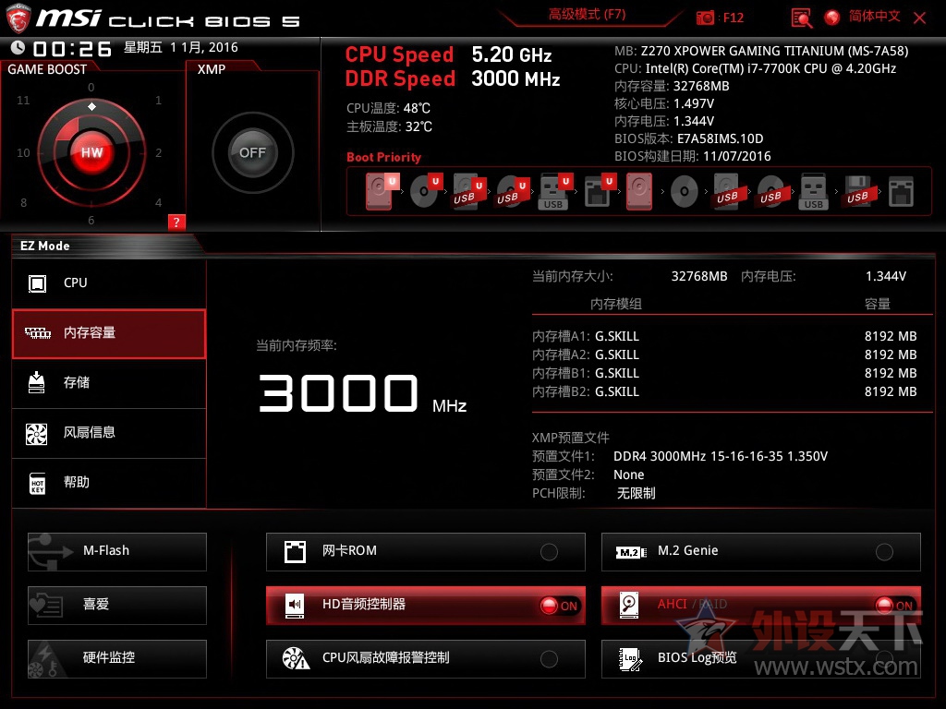The width and height of the screenshot is (946, 709).
Task: Click the CPU温度 48°C reading
Action: pos(388,109)
